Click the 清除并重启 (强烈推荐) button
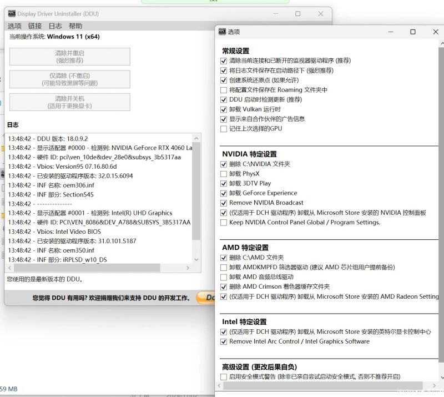 pyautogui.click(x=70, y=57)
